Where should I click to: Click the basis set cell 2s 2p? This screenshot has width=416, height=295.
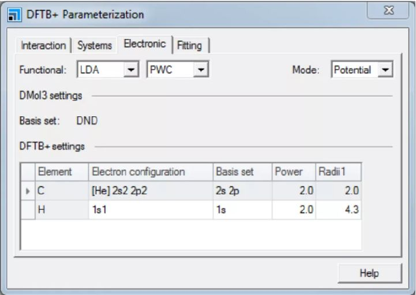pyautogui.click(x=243, y=191)
